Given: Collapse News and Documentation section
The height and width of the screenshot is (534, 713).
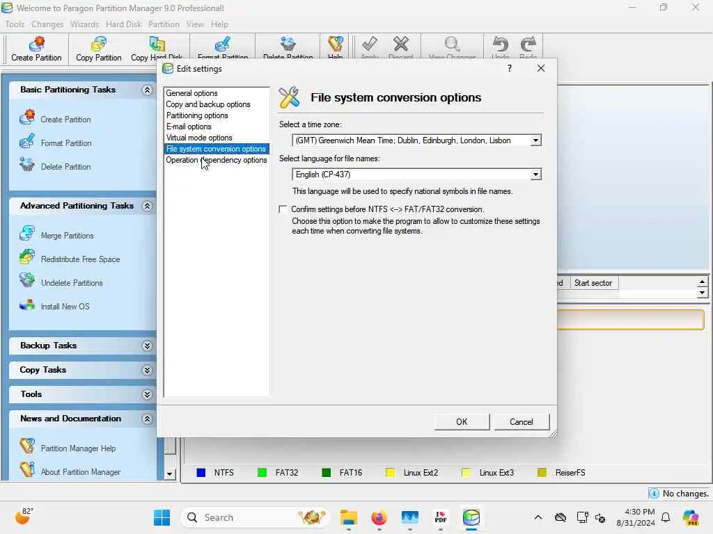Looking at the screenshot, I should [147, 419].
